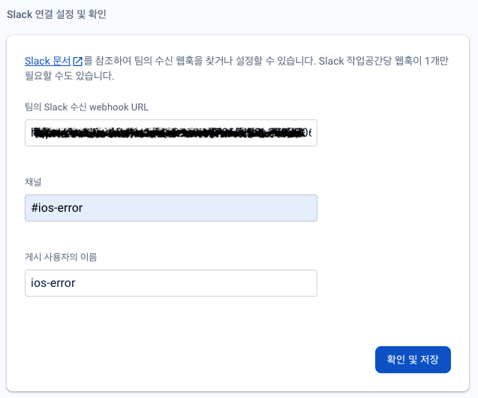Viewport: 478px width, 398px height.
Task: Click the Slack 연결 설정 및 확인 heading
Action: tap(56, 14)
